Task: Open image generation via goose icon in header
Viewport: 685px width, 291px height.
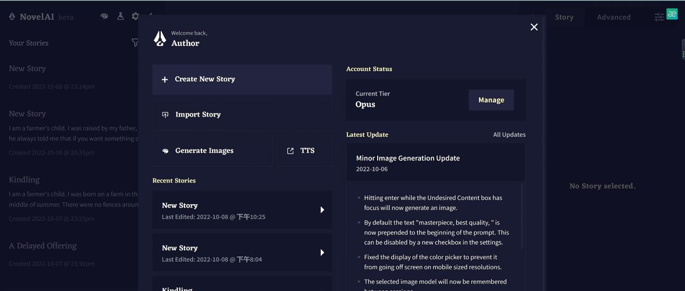Action: (x=104, y=16)
